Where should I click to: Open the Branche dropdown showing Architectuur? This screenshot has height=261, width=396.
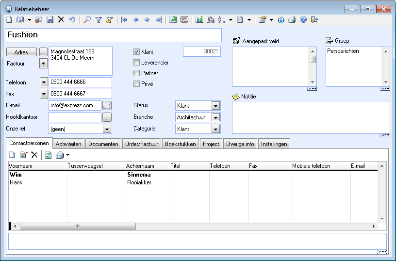(x=215, y=117)
